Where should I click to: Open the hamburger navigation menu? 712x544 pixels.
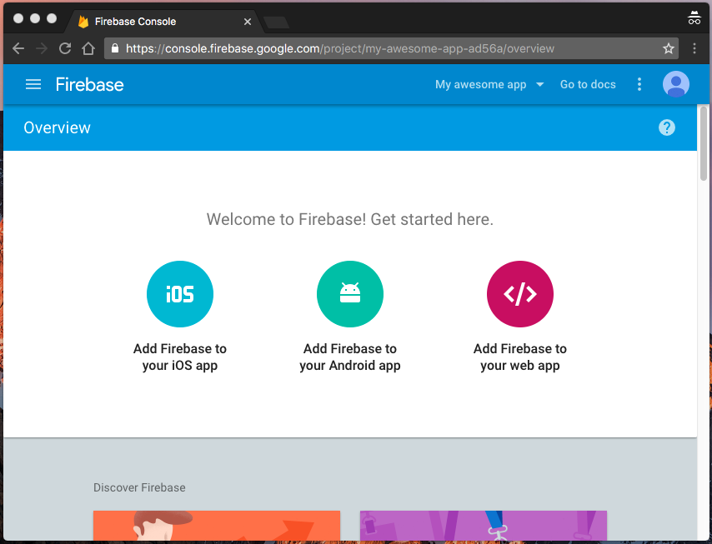pyautogui.click(x=33, y=84)
